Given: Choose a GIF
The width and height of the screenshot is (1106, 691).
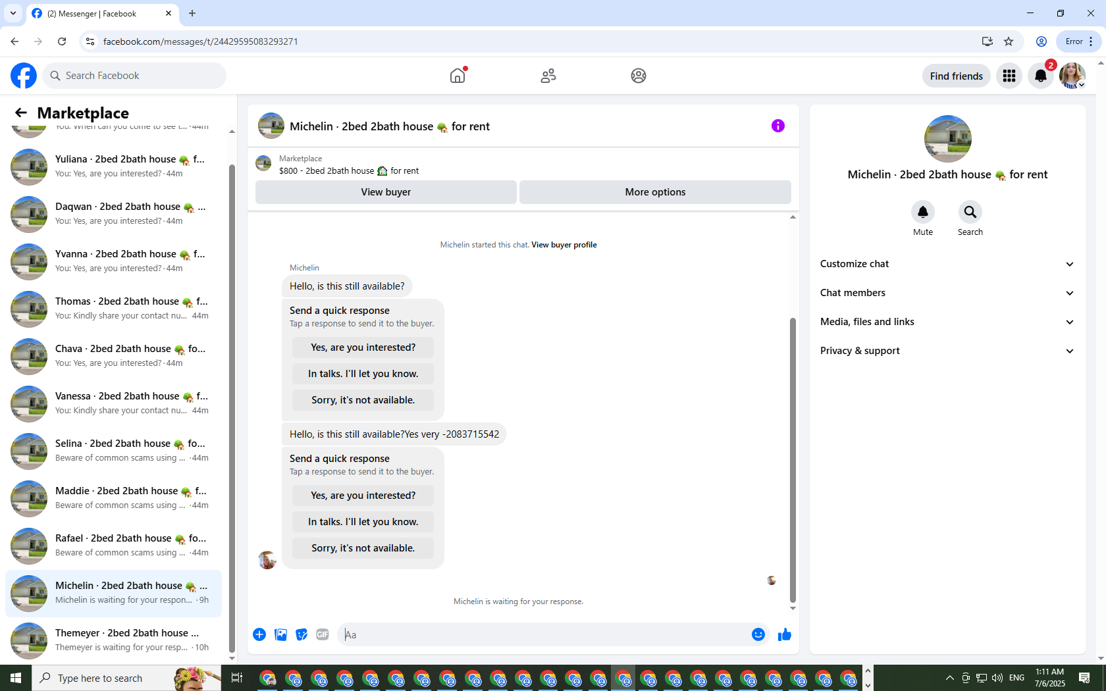Looking at the screenshot, I should pyautogui.click(x=323, y=634).
